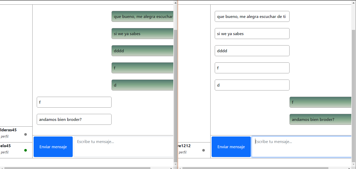Click Enviar mensaje button in right chat window
This screenshot has width=356, height=169.
231,147
